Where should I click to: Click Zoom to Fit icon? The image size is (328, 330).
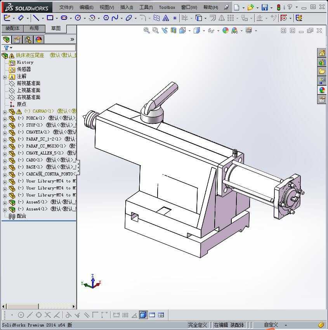pyautogui.click(x=147, y=30)
